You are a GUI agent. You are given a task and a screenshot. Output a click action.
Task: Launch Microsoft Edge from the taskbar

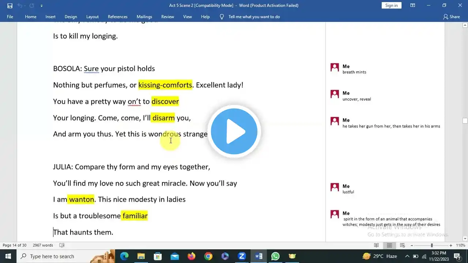coord(124,256)
